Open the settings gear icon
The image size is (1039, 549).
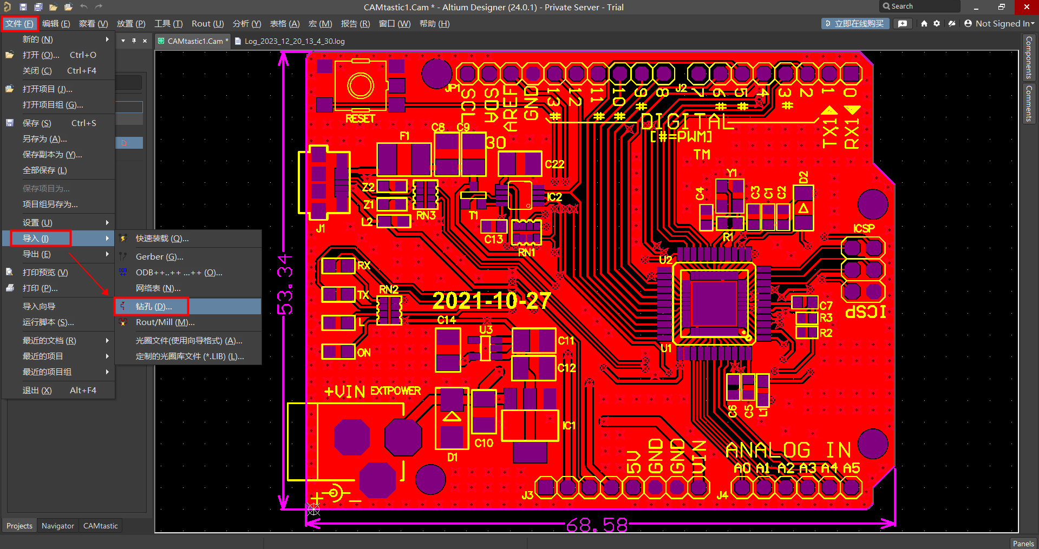937,24
